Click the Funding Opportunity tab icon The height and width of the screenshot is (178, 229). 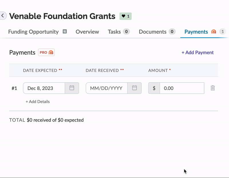[65, 31]
